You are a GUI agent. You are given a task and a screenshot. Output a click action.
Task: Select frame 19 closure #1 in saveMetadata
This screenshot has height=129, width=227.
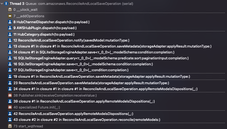coord(102,77)
